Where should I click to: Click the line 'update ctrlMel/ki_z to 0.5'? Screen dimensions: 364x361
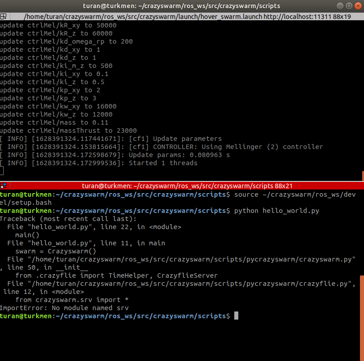pos(52,82)
